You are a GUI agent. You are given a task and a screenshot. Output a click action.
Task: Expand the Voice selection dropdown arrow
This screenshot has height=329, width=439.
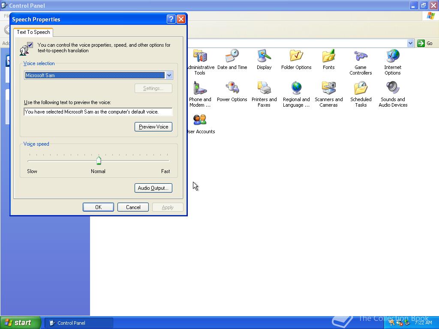169,75
